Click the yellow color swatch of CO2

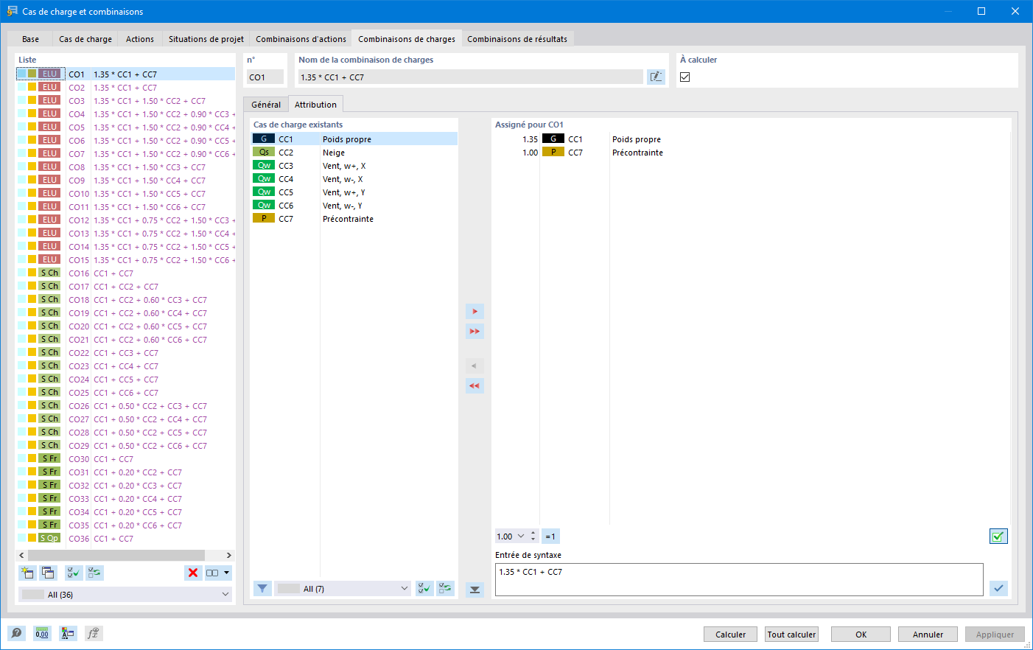(x=32, y=87)
